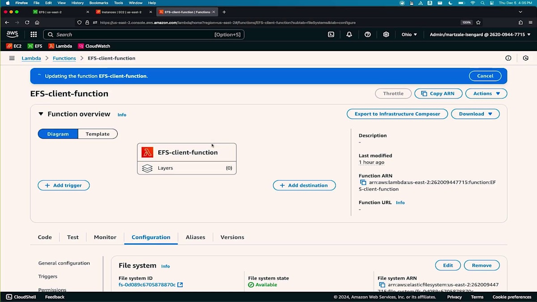Image resolution: width=537 pixels, height=302 pixels.
Task: Open the Aliases tab
Action: 196,237
